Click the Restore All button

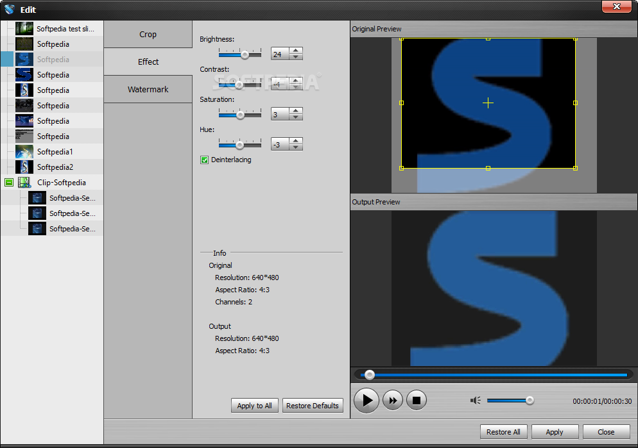pos(503,432)
